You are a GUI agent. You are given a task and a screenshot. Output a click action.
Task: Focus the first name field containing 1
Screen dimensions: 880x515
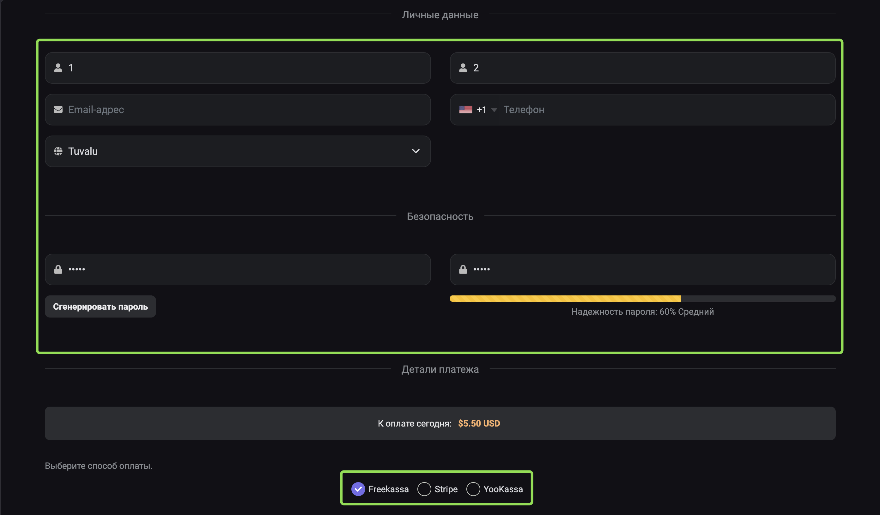click(238, 68)
